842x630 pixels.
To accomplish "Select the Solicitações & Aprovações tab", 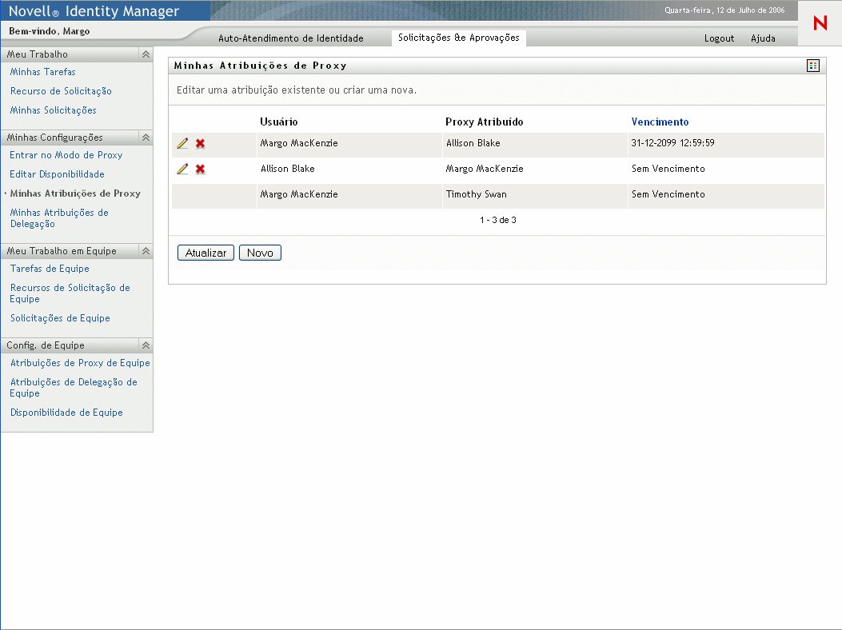I will point(459,38).
